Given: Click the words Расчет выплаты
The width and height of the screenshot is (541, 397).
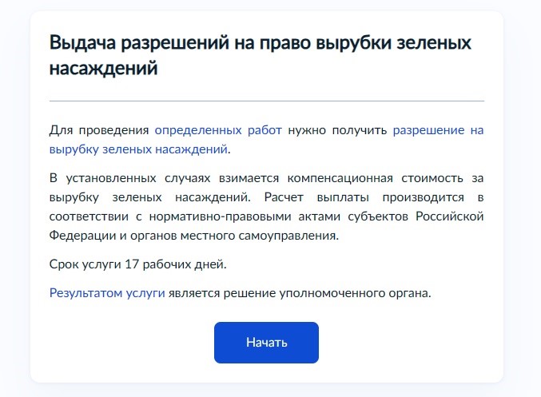Looking at the screenshot, I should pyautogui.click(x=316, y=197).
